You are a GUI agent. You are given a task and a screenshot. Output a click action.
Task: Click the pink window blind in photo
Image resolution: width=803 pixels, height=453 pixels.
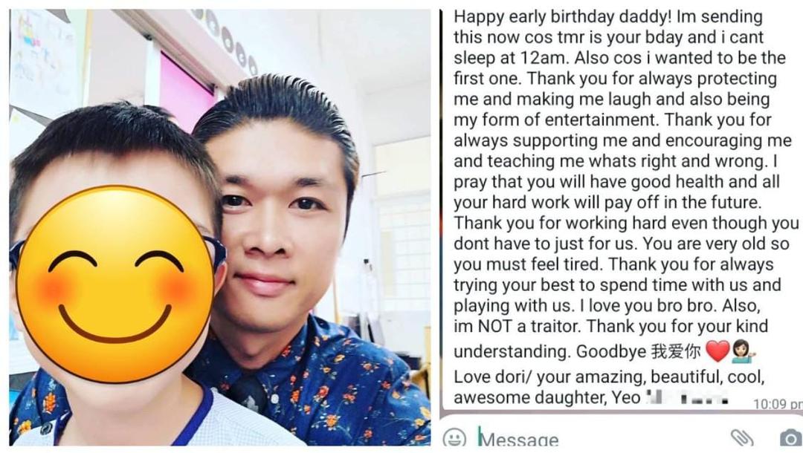(185, 91)
